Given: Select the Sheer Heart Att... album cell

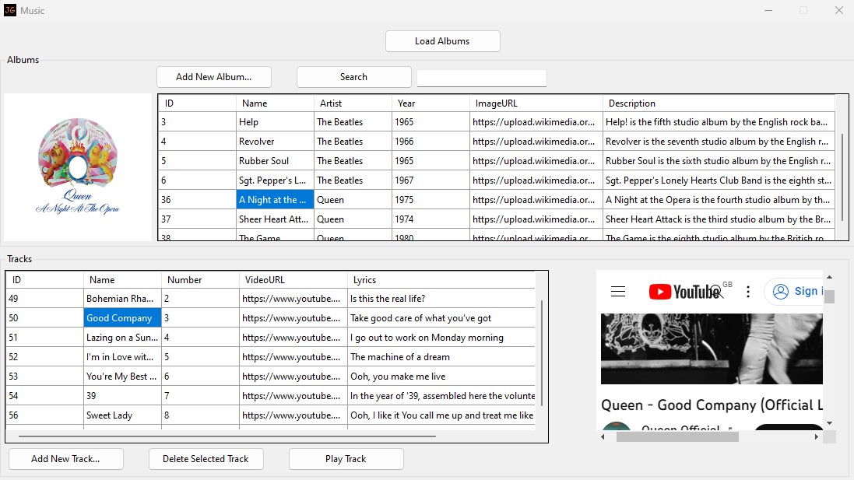Looking at the screenshot, I should point(275,219).
